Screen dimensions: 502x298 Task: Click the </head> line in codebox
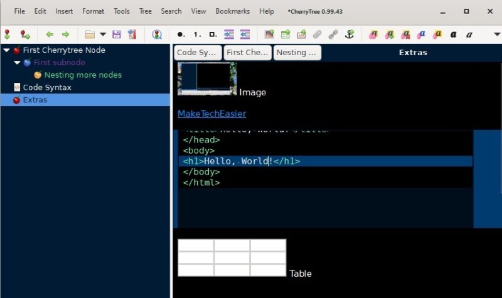(x=201, y=140)
